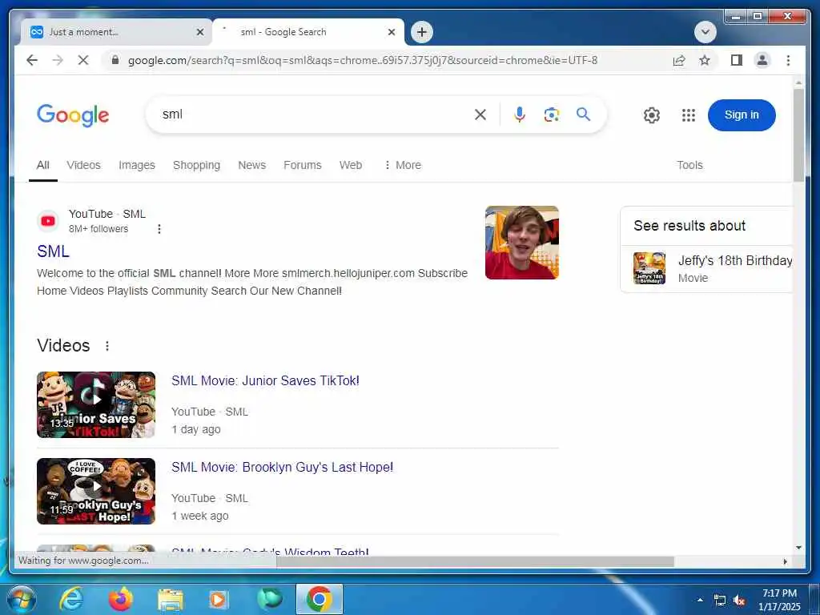Go back using the browser back arrow

[x=32, y=60]
